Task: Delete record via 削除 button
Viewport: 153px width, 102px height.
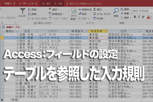Action: pos(83,18)
